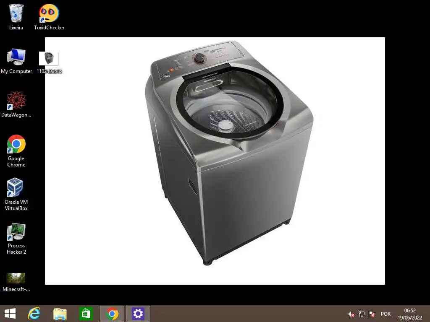Open the network status tray icon

click(362, 314)
